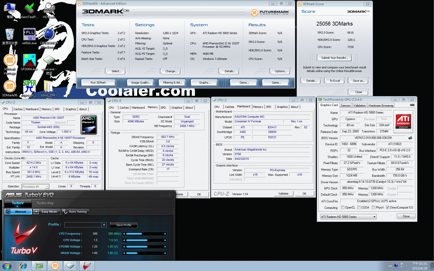Open the Turbo Key tab in TurboV EVO
The height and width of the screenshot is (271, 434).
pos(45,203)
